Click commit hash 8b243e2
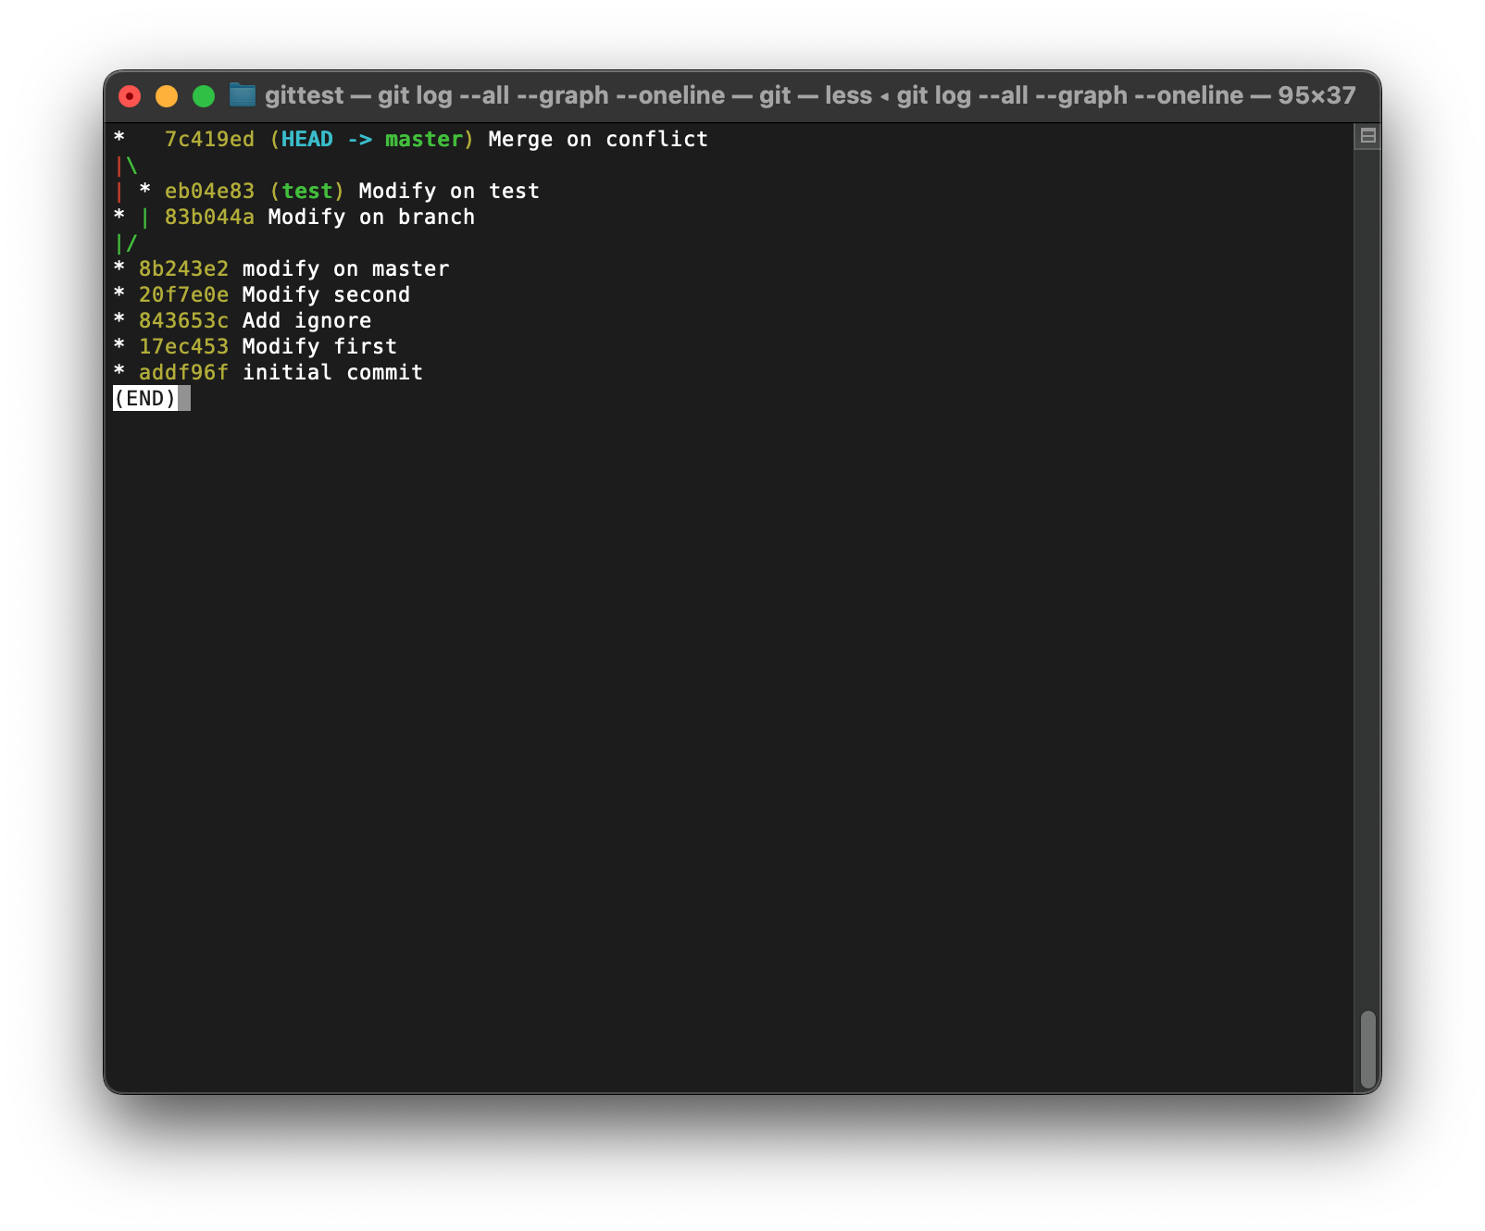The width and height of the screenshot is (1485, 1231). [x=183, y=268]
